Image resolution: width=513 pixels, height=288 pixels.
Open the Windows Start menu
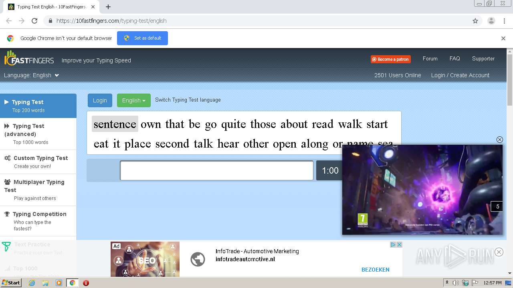pos(11,283)
